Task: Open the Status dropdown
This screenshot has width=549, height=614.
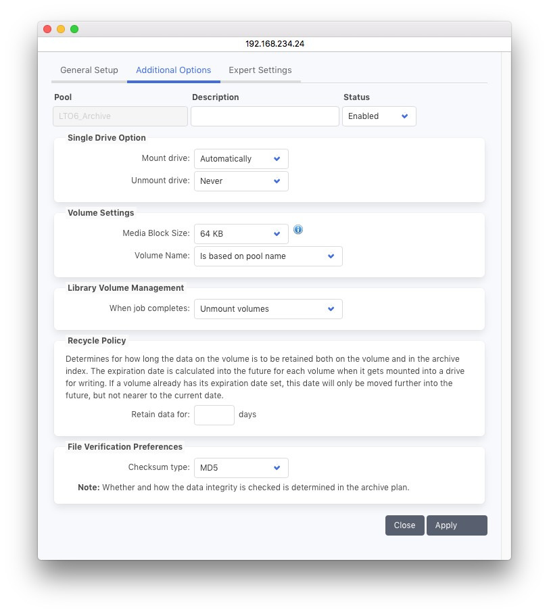Action: point(379,116)
